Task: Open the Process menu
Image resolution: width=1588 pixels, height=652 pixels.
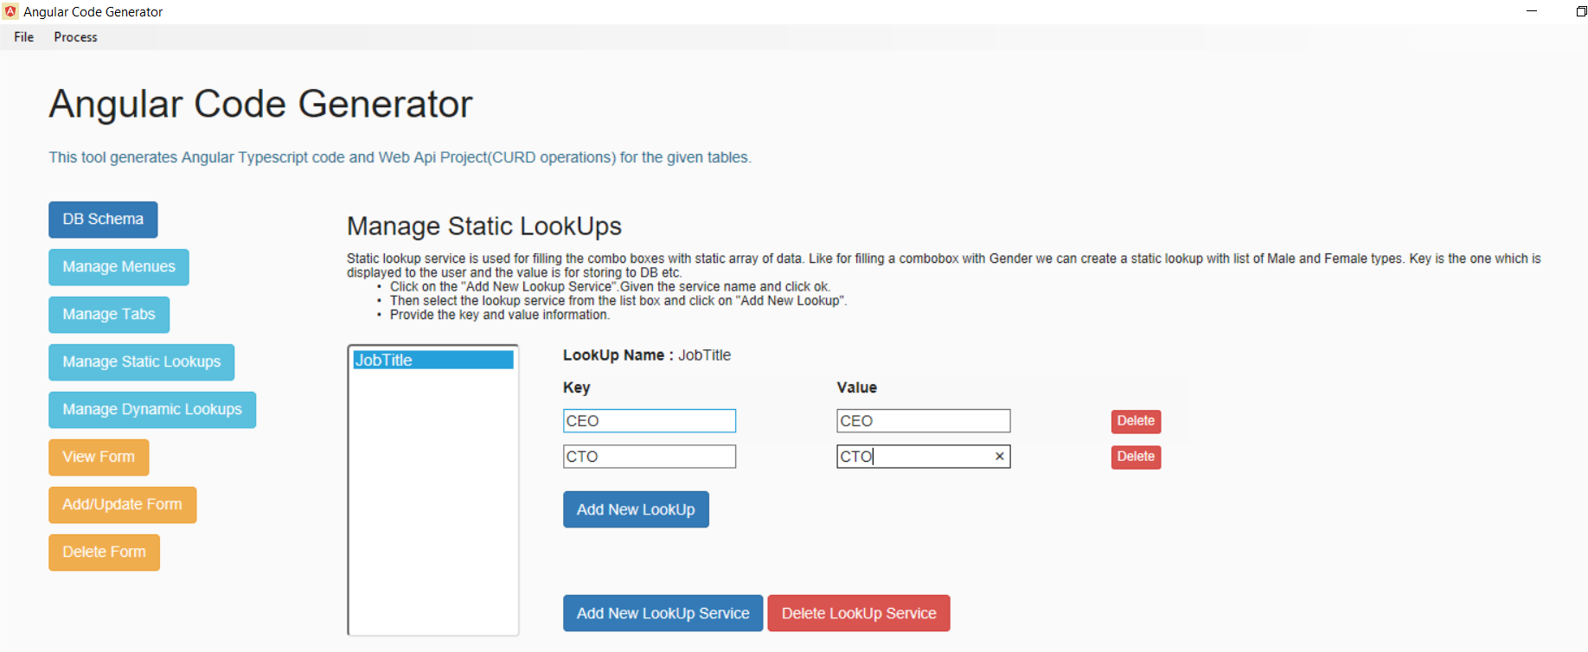Action: pos(75,37)
